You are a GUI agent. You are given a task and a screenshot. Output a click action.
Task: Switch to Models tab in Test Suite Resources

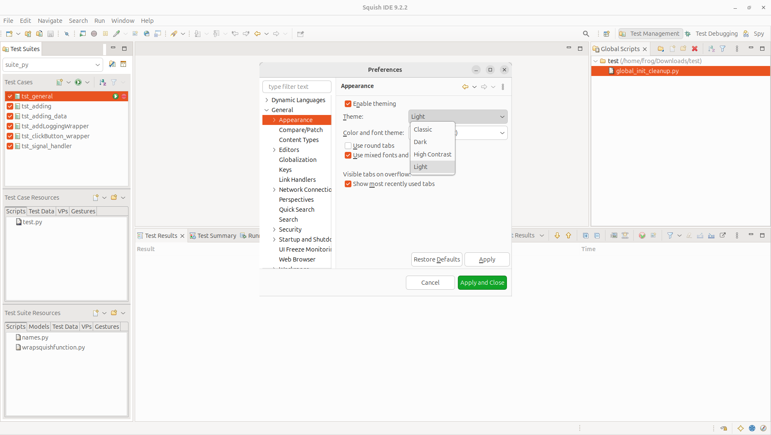[39, 327]
